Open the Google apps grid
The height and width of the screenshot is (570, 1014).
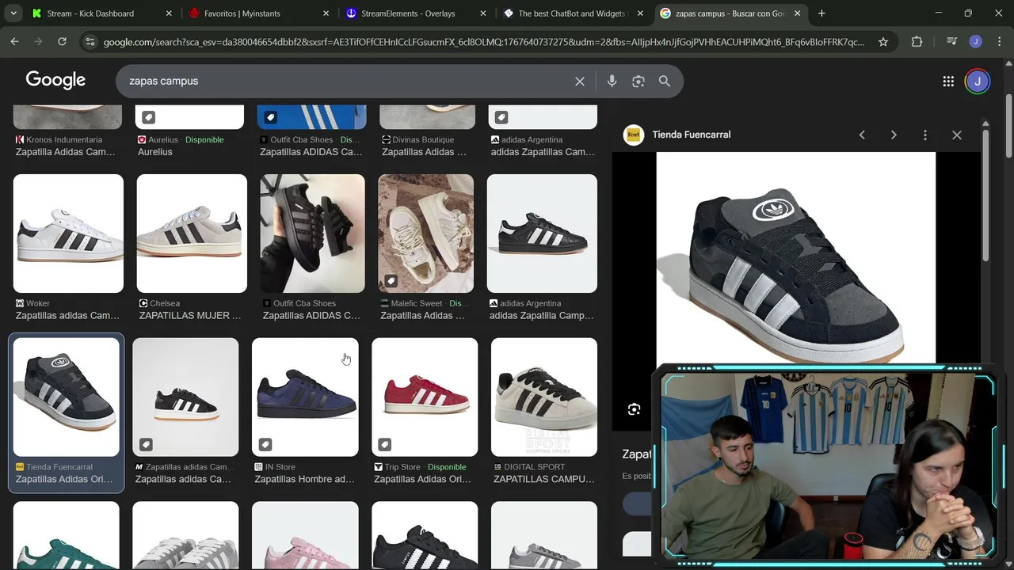[948, 81]
